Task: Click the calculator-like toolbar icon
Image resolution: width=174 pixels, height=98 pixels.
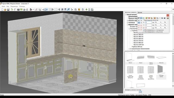Action: 89,10
